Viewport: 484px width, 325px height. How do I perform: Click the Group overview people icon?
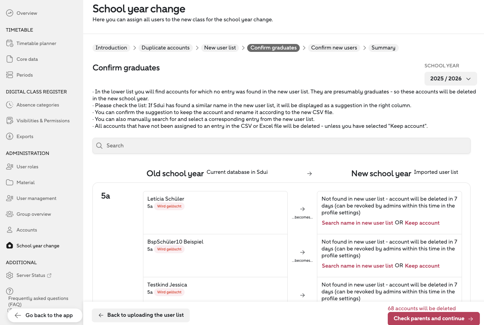pyautogui.click(x=10, y=214)
